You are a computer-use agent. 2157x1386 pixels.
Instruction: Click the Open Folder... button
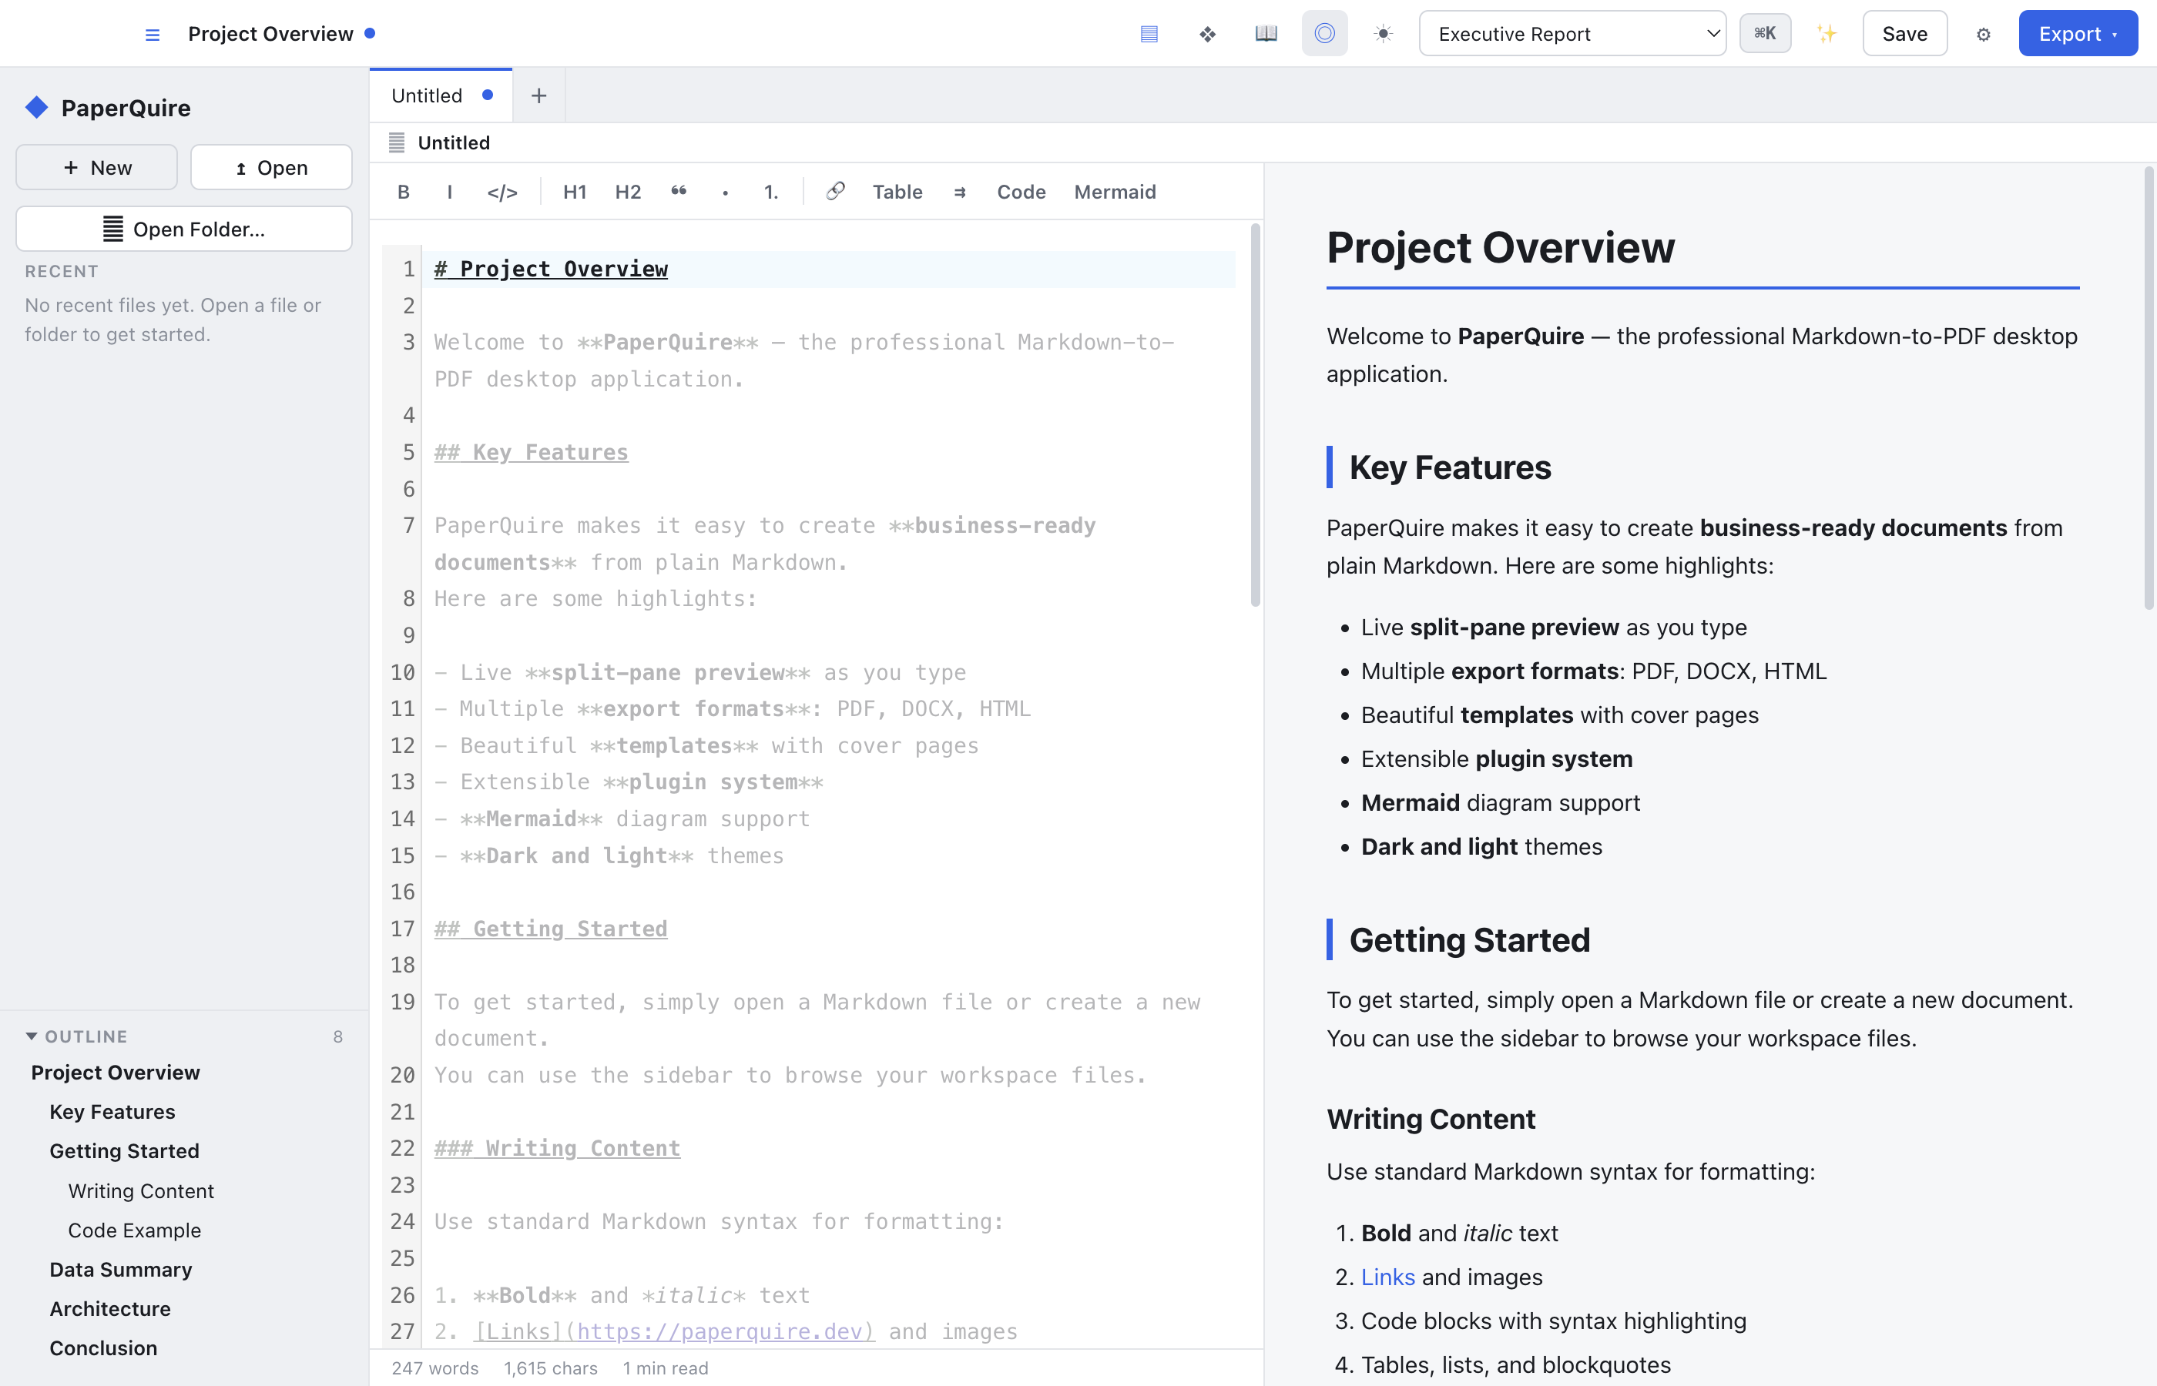point(183,229)
